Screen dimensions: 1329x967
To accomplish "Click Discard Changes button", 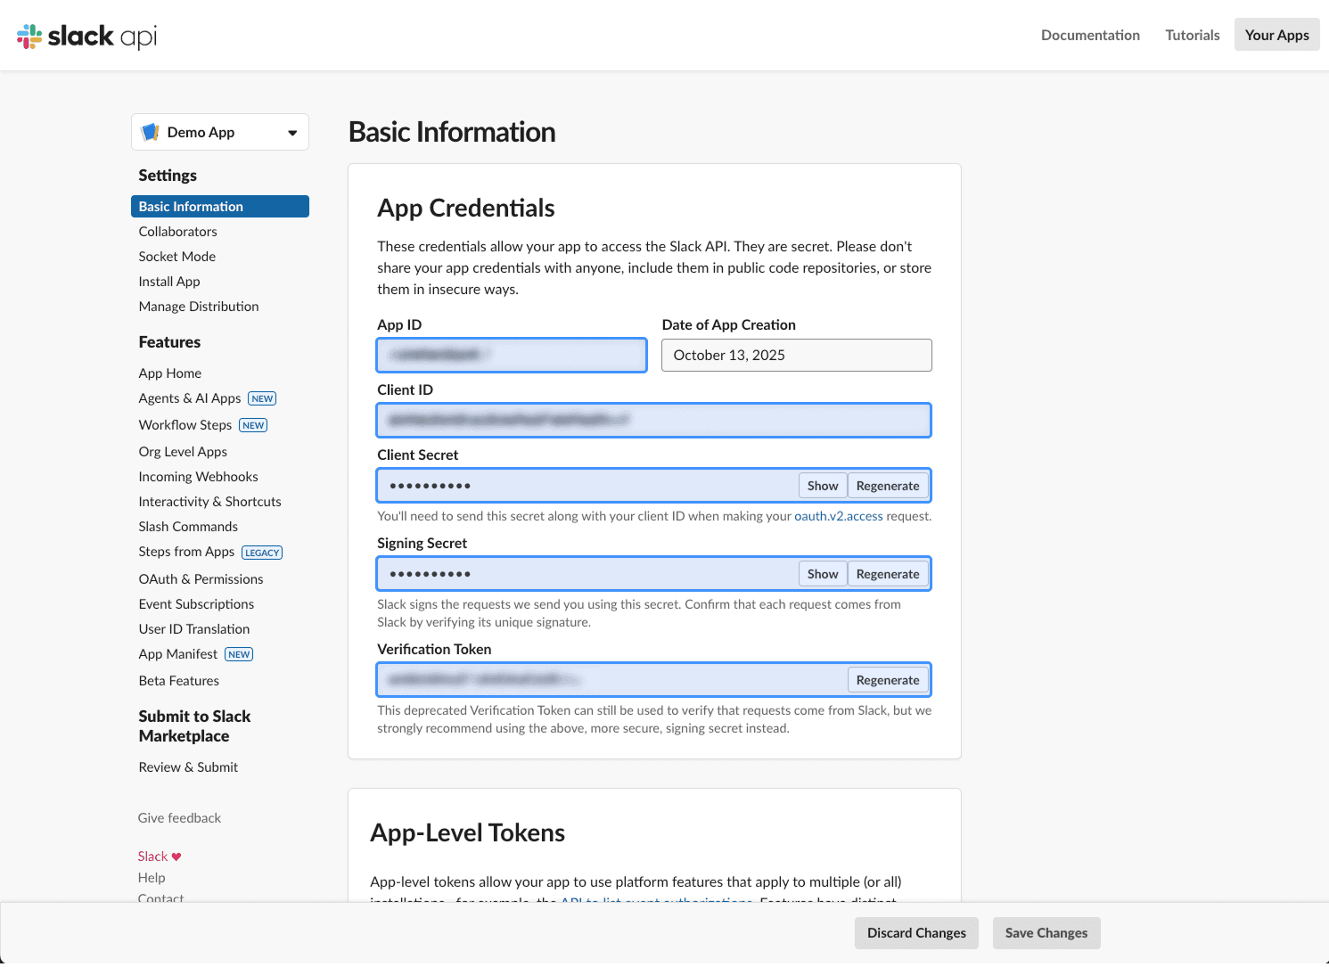I will [916, 933].
